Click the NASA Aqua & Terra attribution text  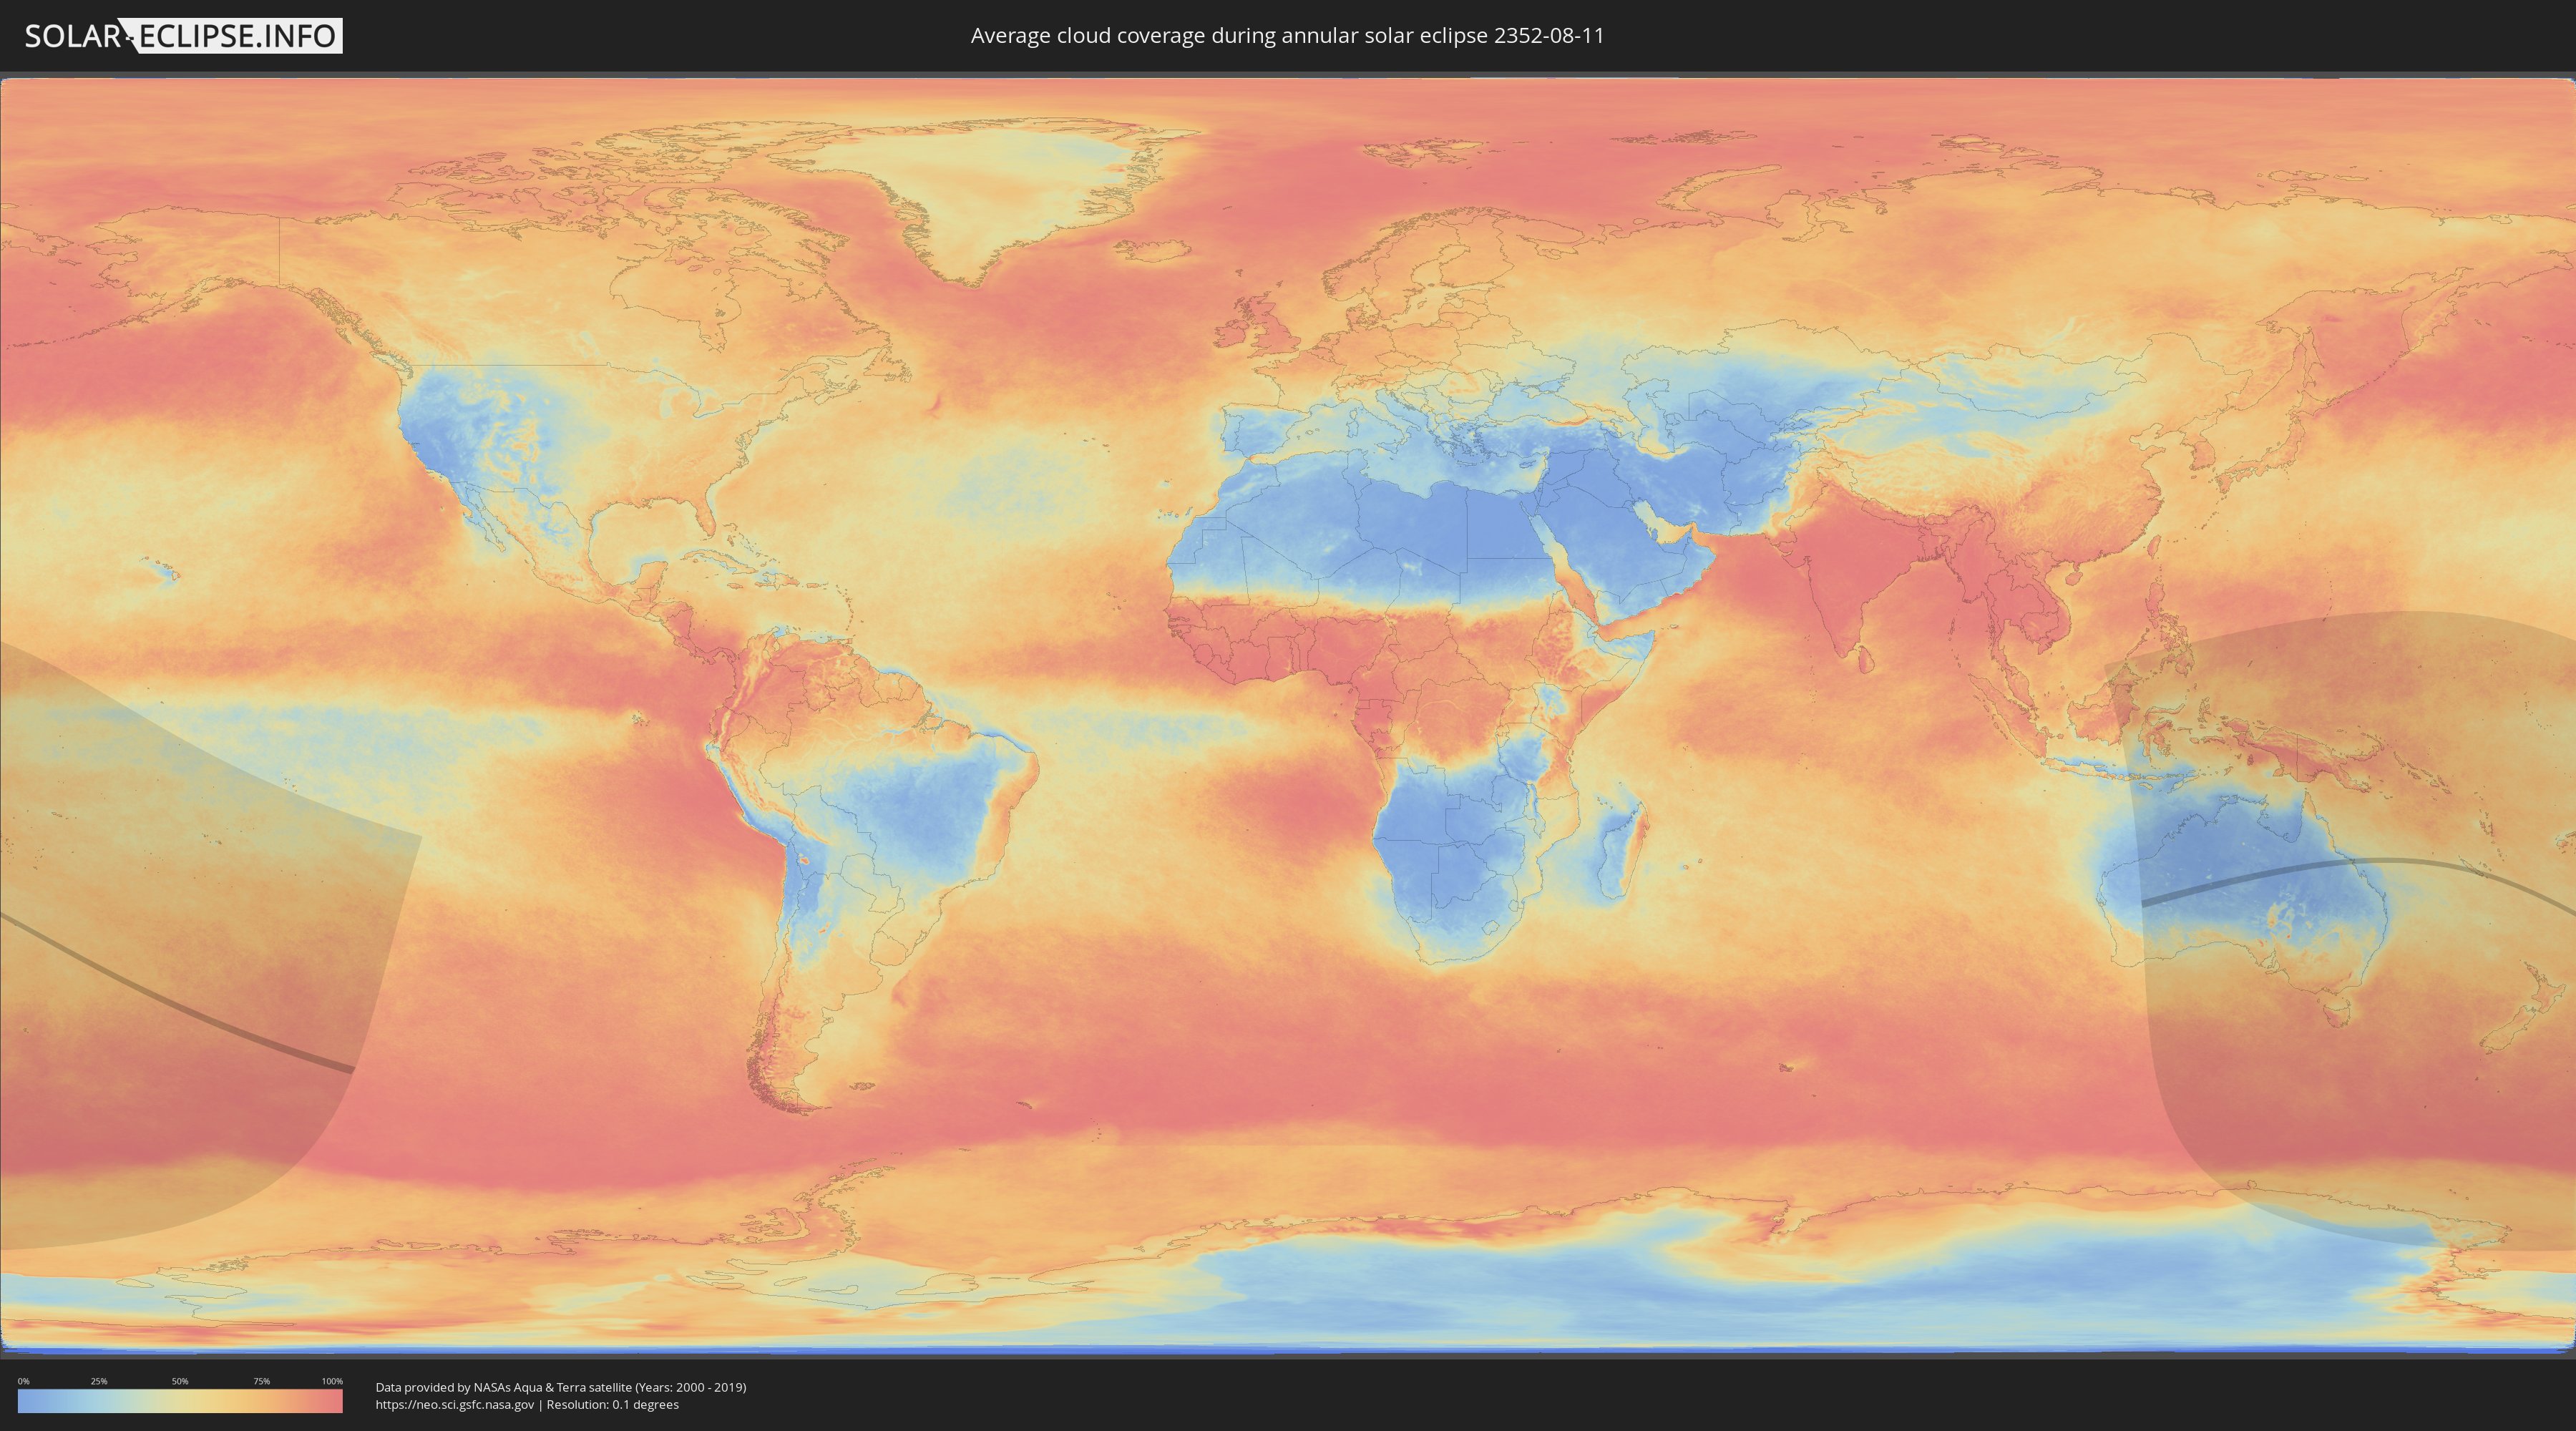(560, 1387)
